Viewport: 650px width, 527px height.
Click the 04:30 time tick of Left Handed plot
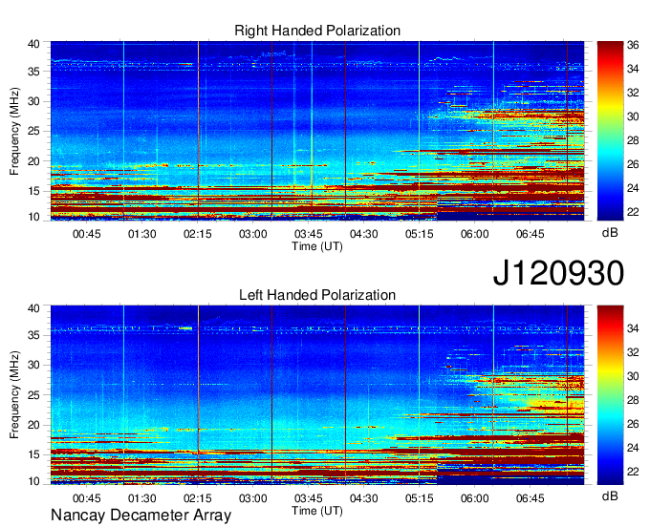pyautogui.click(x=363, y=498)
